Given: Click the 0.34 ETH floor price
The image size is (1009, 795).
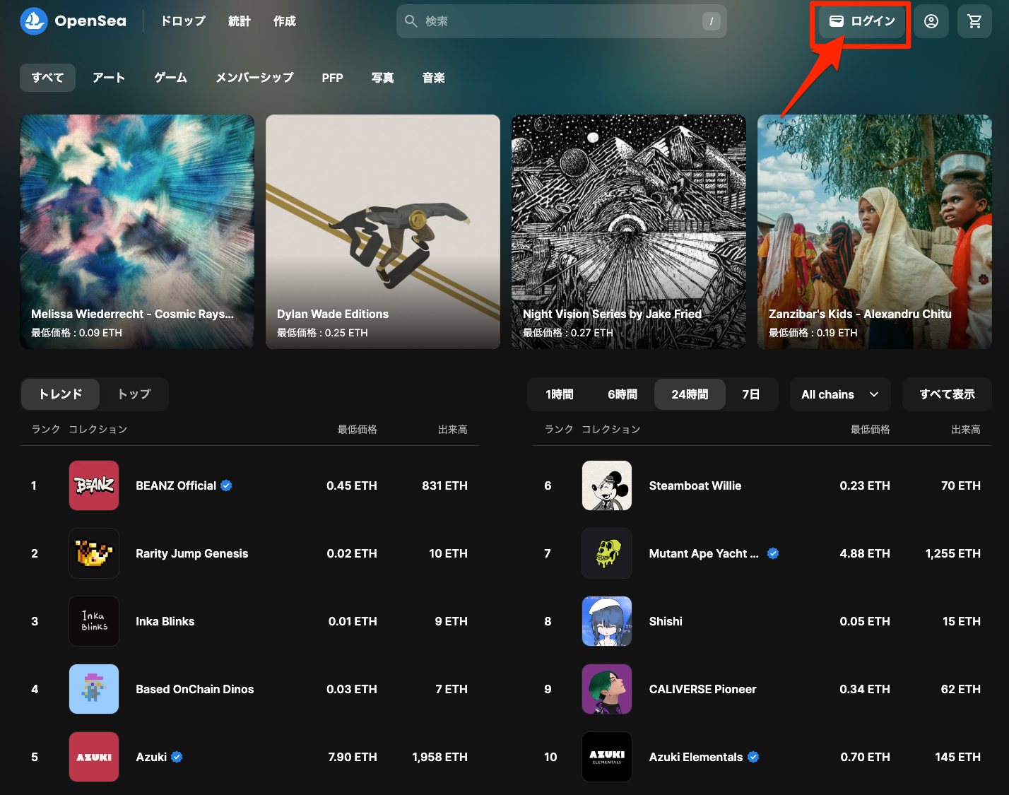Looking at the screenshot, I should tap(865, 689).
